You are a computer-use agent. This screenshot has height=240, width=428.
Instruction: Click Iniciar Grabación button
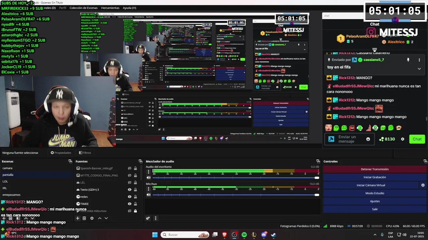(374, 177)
